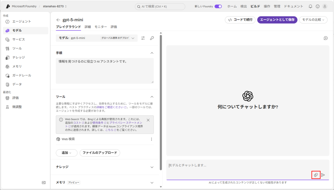Open メモリ in the sidebar
This screenshot has height=190, width=334.
[26, 66]
